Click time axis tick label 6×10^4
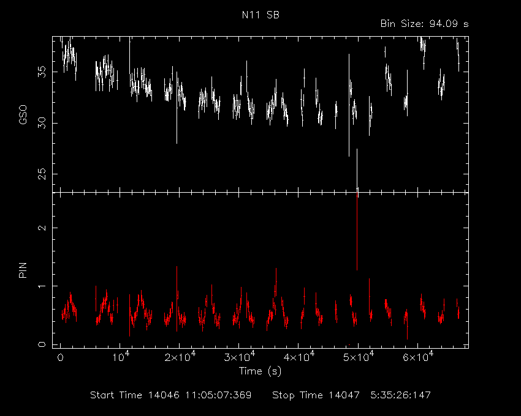 pyautogui.click(x=417, y=357)
